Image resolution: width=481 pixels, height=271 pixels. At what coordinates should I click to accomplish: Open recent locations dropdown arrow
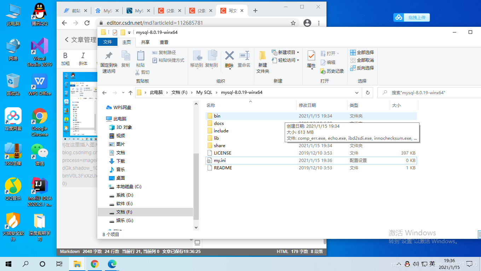tap(123, 92)
